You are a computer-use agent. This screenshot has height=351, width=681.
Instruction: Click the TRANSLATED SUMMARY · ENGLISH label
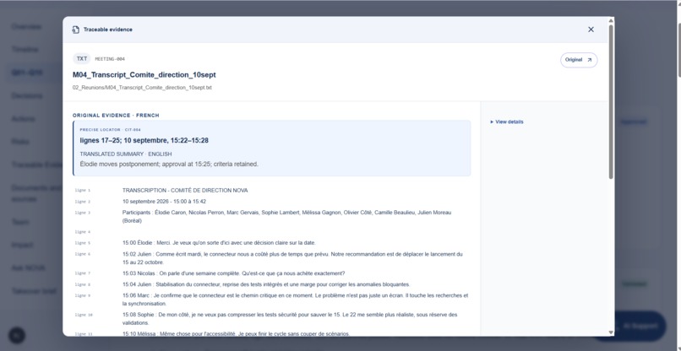click(126, 154)
